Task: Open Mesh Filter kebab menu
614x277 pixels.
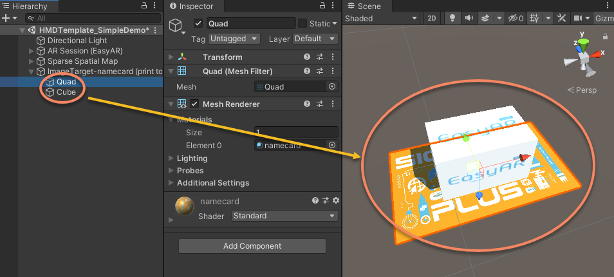Action: 333,72
